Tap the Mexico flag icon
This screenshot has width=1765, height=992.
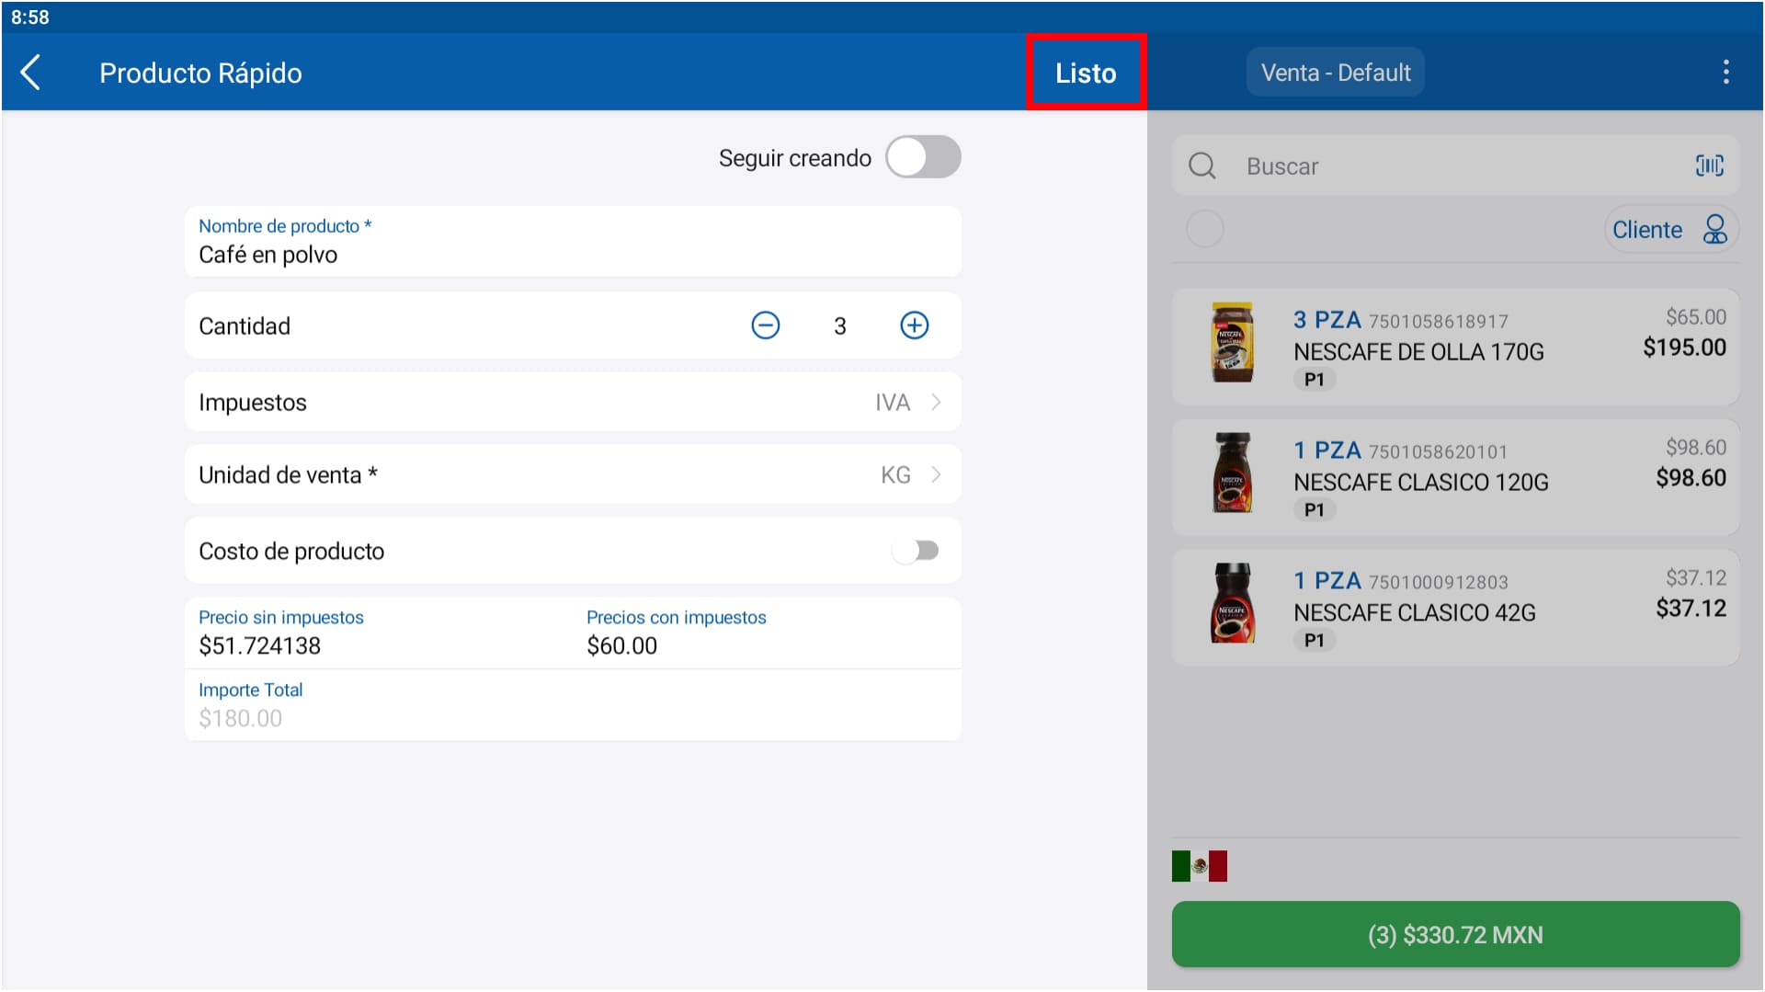point(1199,866)
